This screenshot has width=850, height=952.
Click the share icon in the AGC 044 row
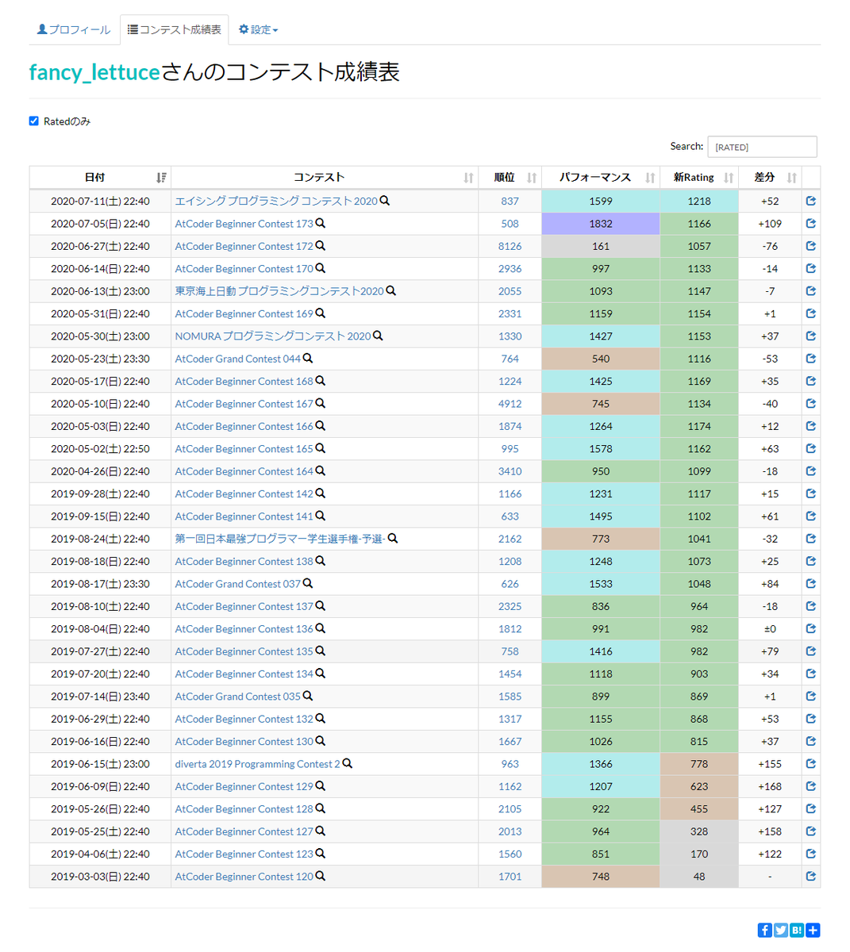(x=810, y=359)
